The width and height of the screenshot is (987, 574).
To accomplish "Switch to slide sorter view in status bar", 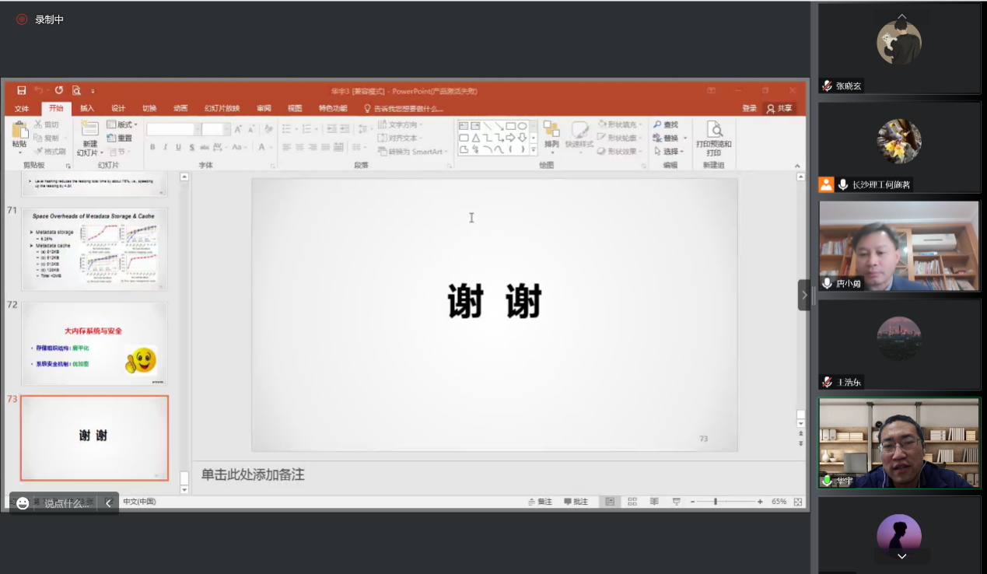I will coord(632,502).
